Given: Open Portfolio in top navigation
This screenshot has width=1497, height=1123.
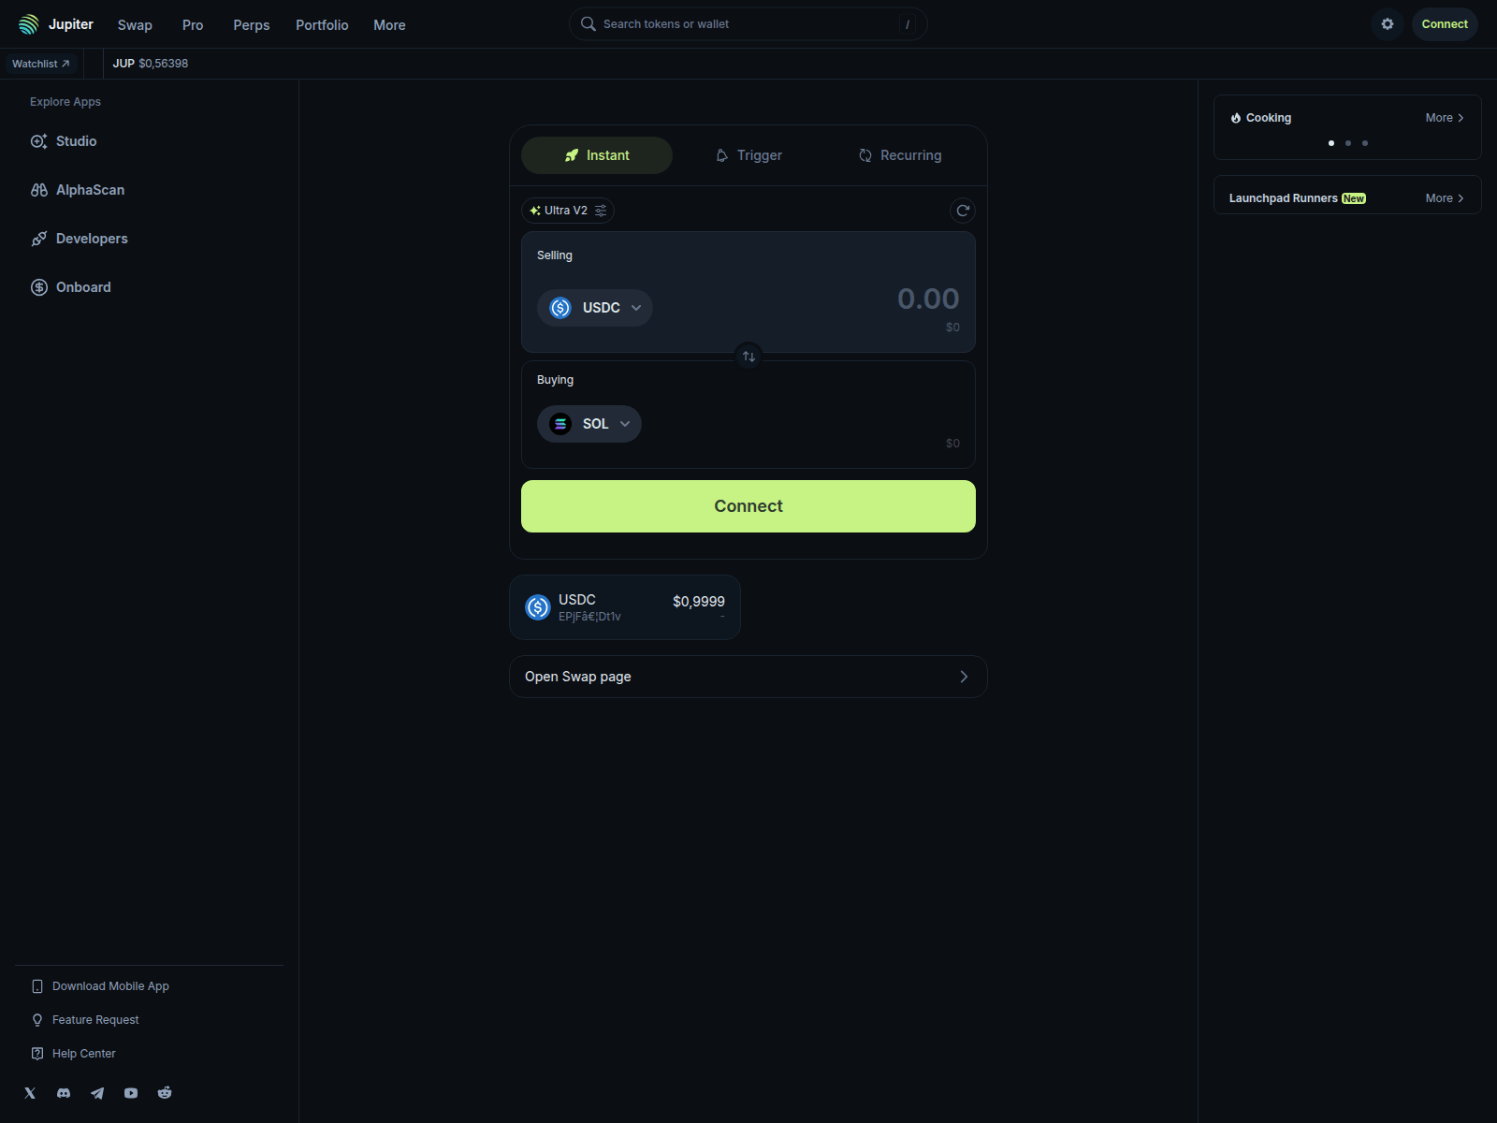Looking at the screenshot, I should 322,25.
